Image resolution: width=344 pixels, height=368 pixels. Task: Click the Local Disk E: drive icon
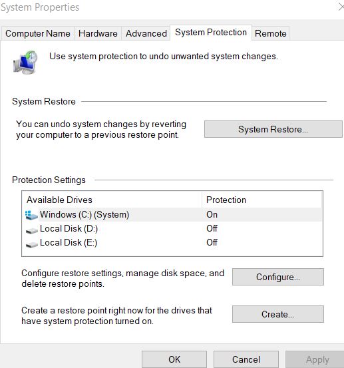pyautogui.click(x=32, y=245)
